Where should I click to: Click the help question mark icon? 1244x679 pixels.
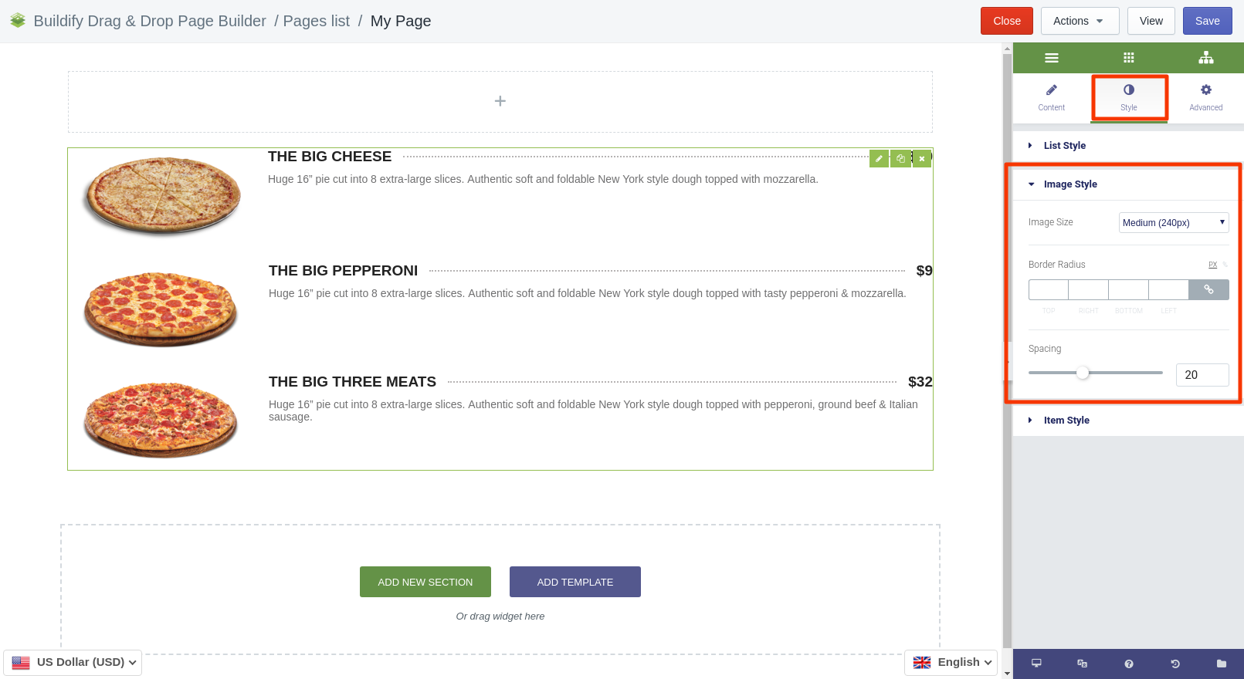click(x=1128, y=664)
